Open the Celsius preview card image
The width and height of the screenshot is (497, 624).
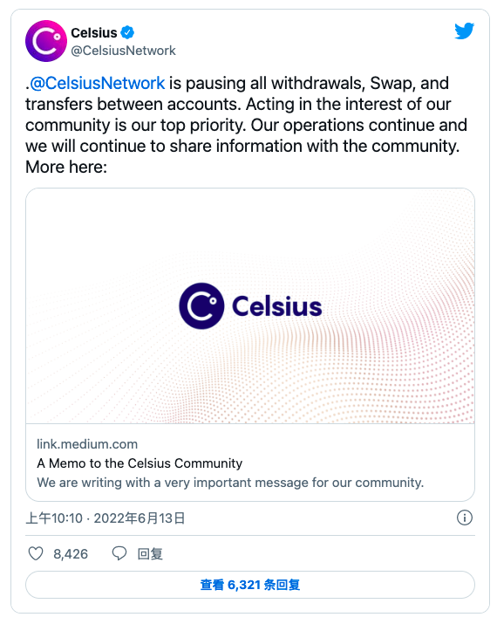(250, 306)
